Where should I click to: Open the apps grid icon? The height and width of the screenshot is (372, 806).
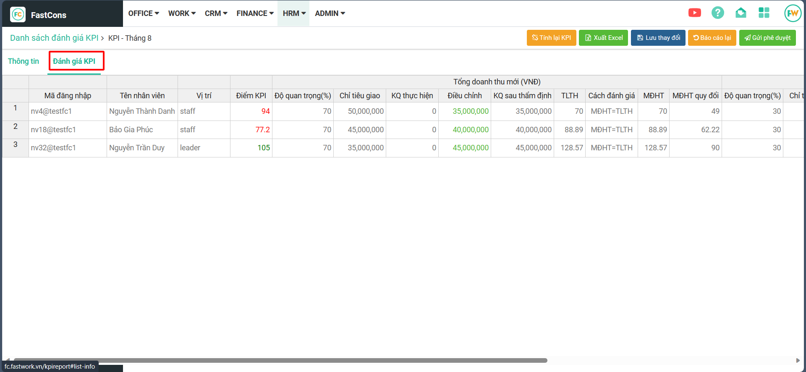coord(764,13)
